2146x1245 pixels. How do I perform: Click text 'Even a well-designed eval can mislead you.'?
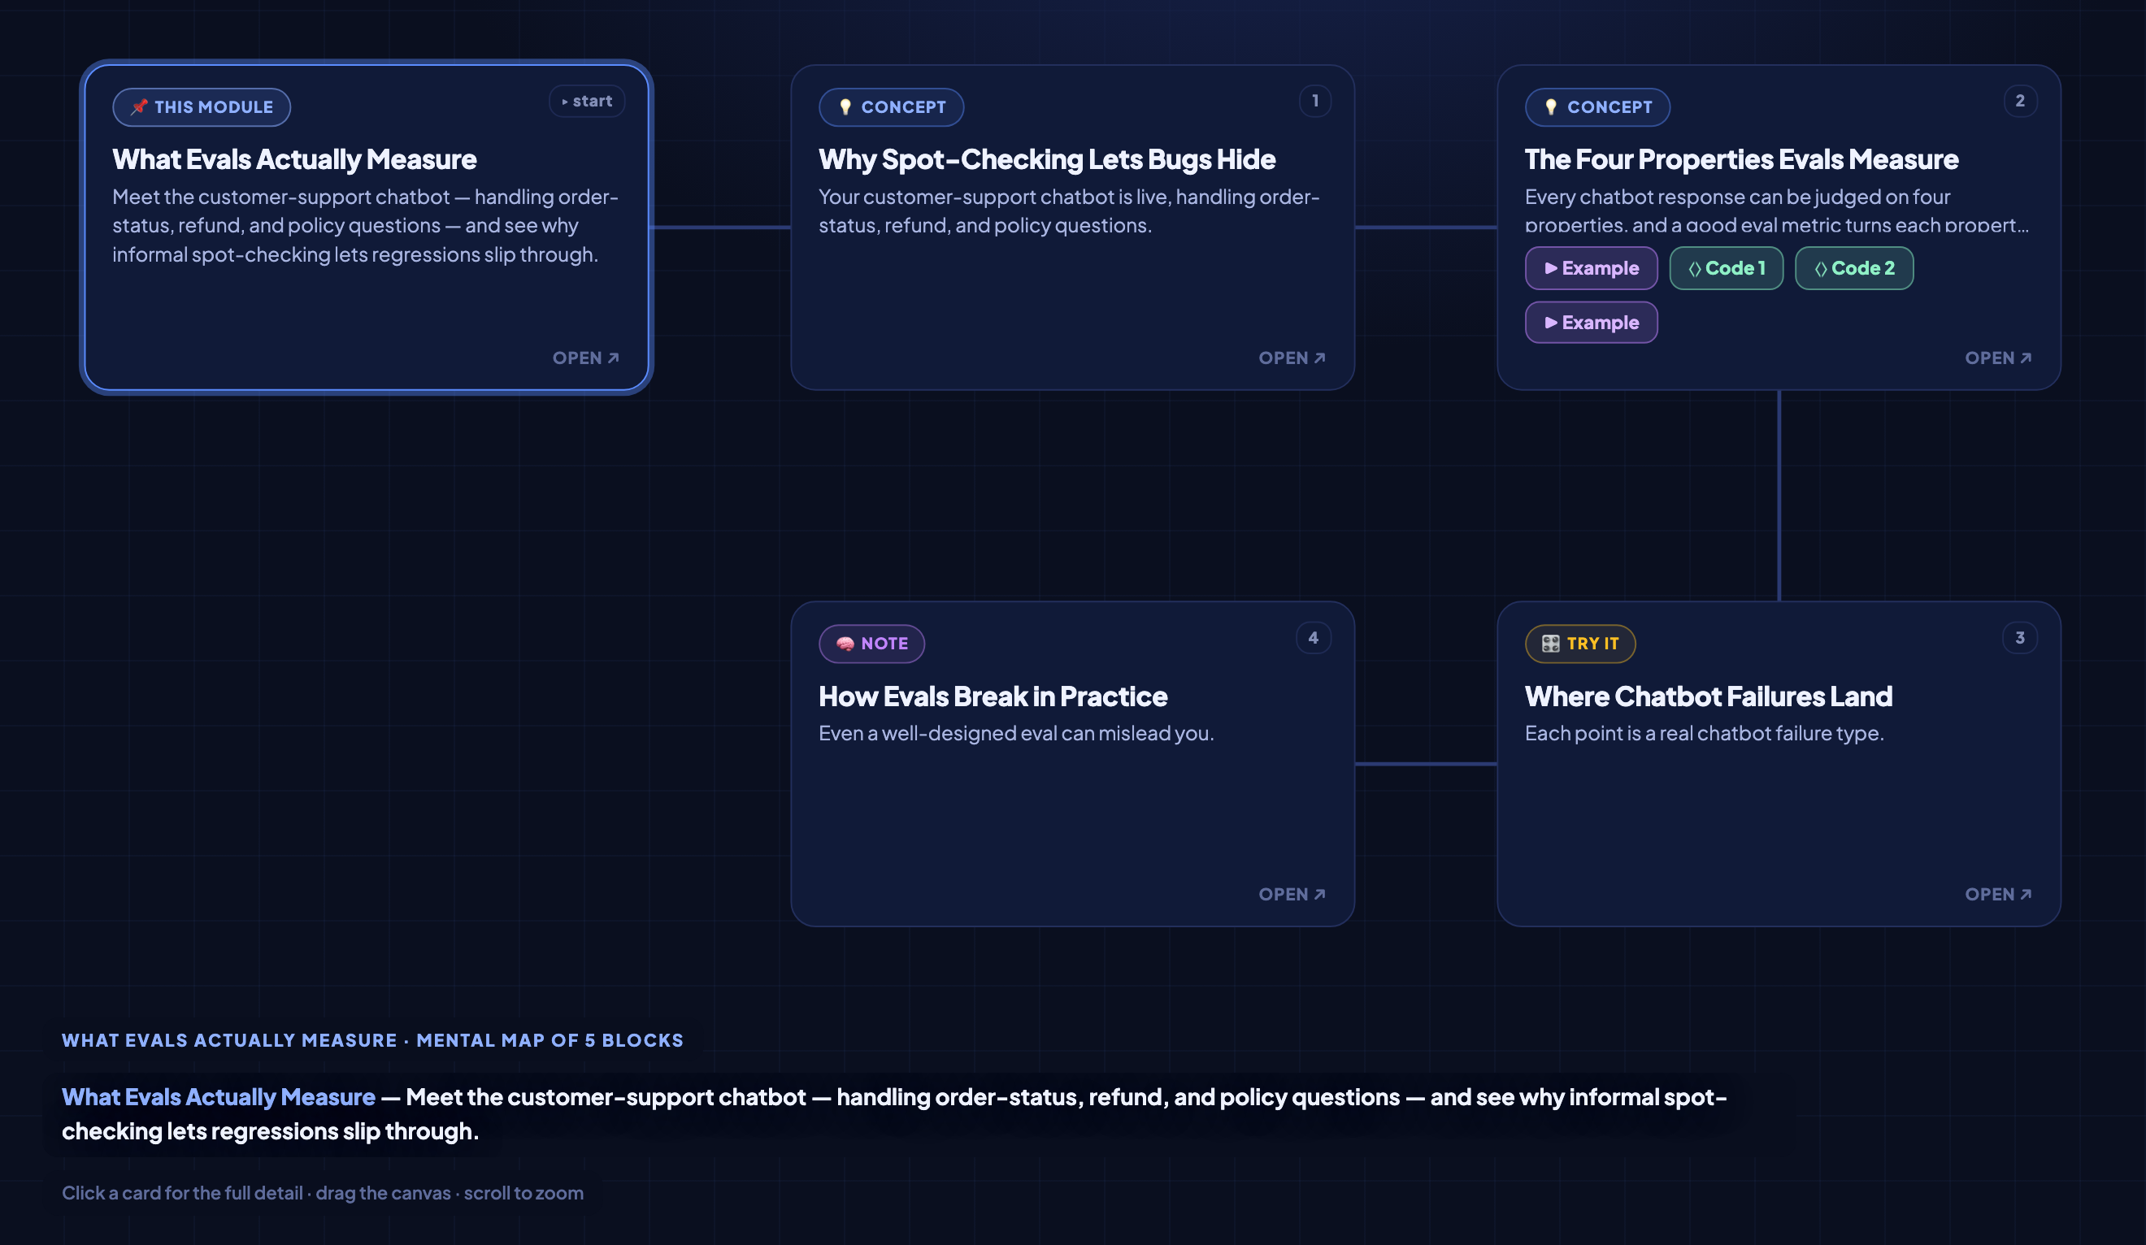(x=1016, y=733)
